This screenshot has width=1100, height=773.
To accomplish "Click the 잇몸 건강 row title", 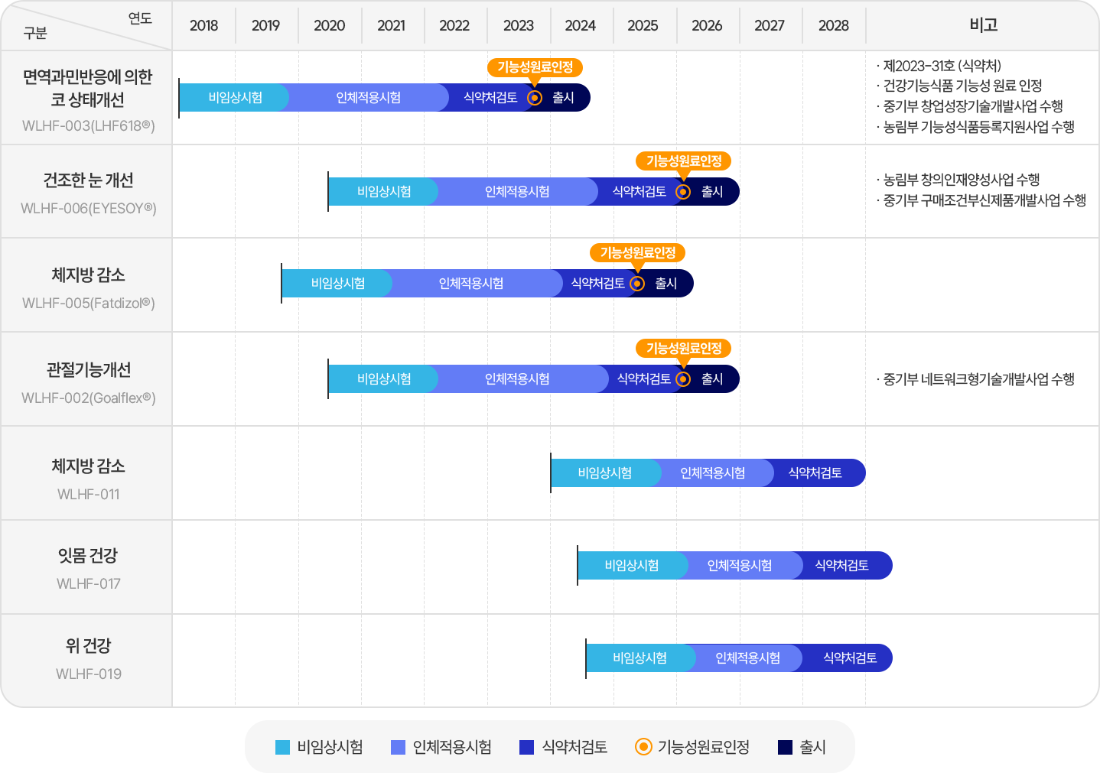I will pos(88,556).
